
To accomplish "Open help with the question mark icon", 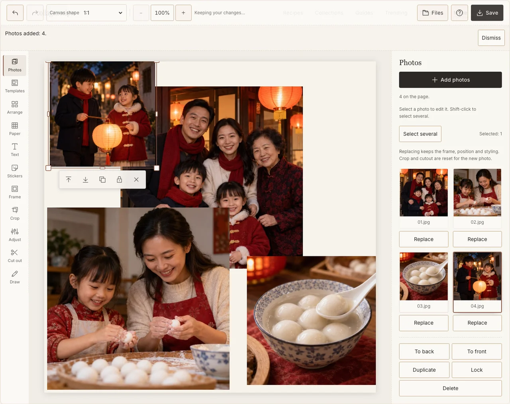I will point(459,13).
